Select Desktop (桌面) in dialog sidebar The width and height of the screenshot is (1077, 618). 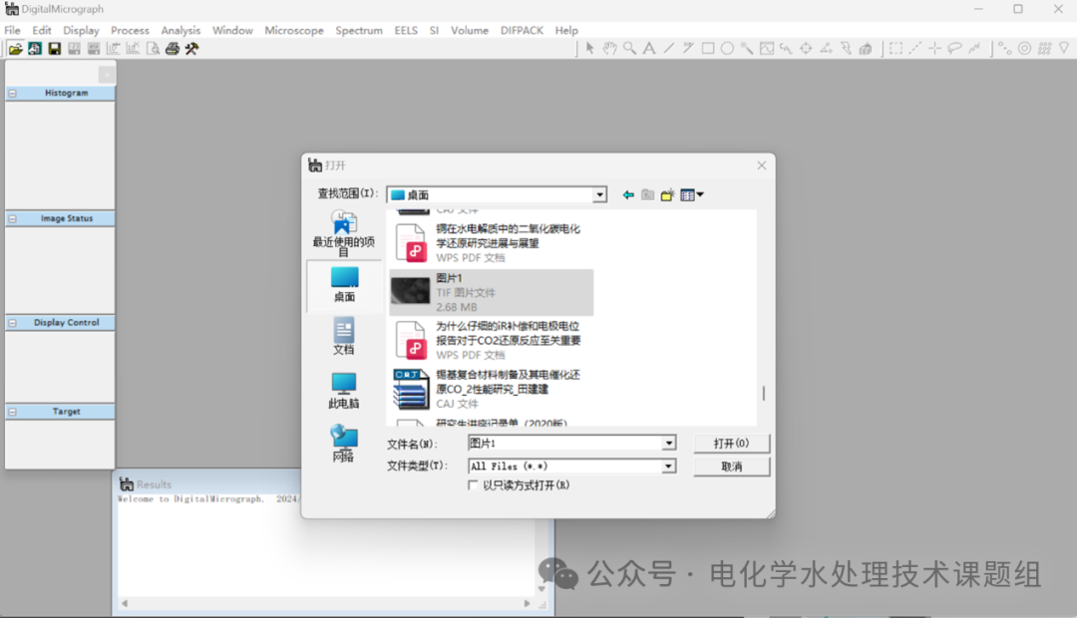344,284
